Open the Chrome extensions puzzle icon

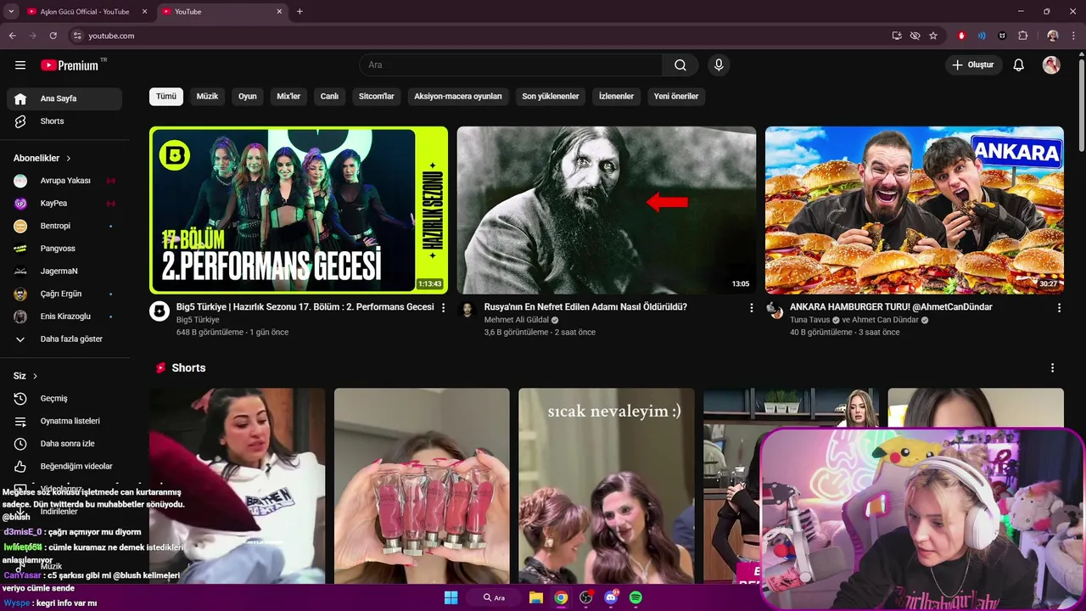click(x=1022, y=36)
